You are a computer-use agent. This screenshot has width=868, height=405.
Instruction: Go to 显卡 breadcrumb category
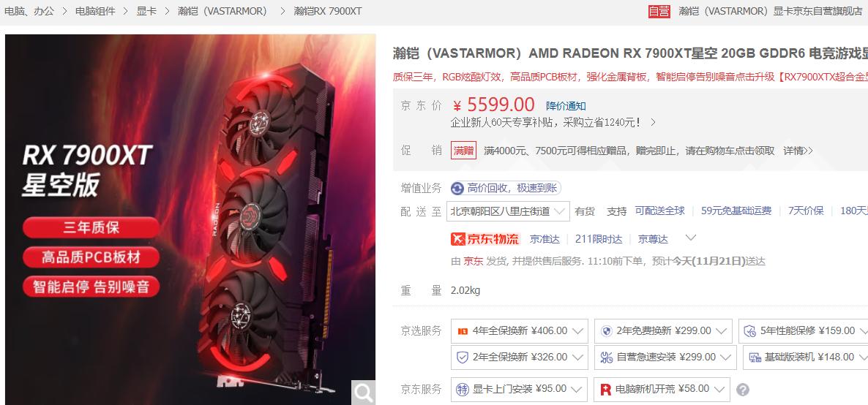[x=146, y=11]
